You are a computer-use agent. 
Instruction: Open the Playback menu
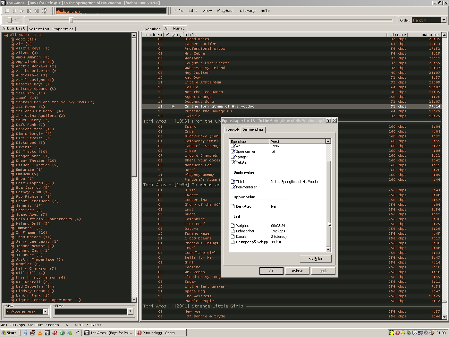pos(226,11)
